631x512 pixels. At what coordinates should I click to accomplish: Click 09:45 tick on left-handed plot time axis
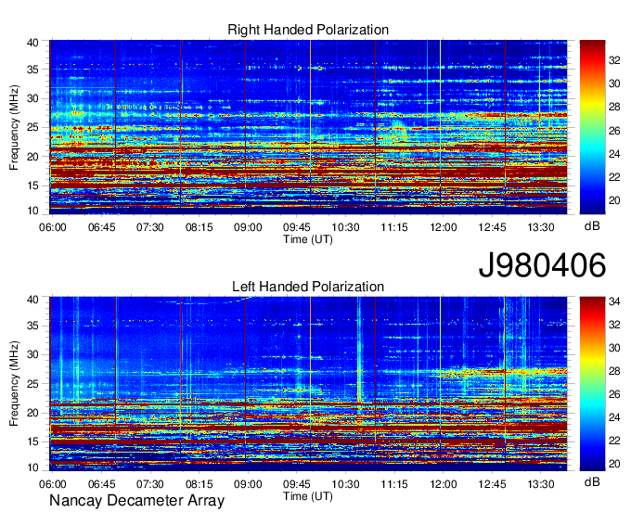click(297, 484)
